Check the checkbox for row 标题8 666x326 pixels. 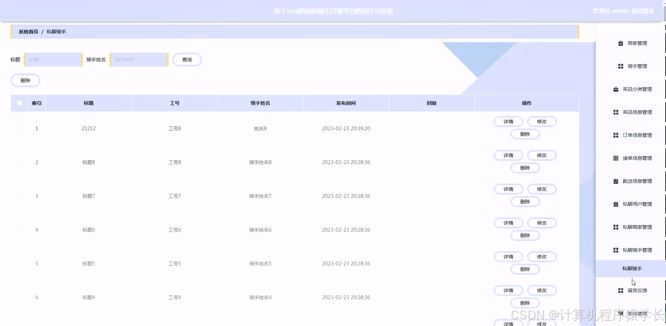point(20,162)
